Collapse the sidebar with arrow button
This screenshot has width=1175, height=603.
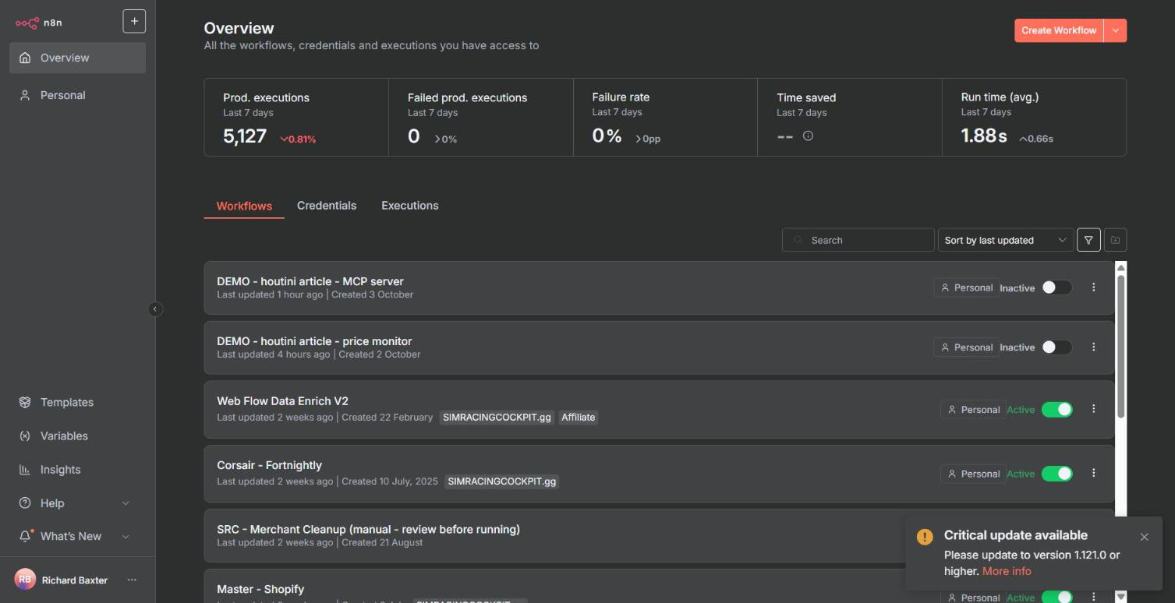pos(154,309)
